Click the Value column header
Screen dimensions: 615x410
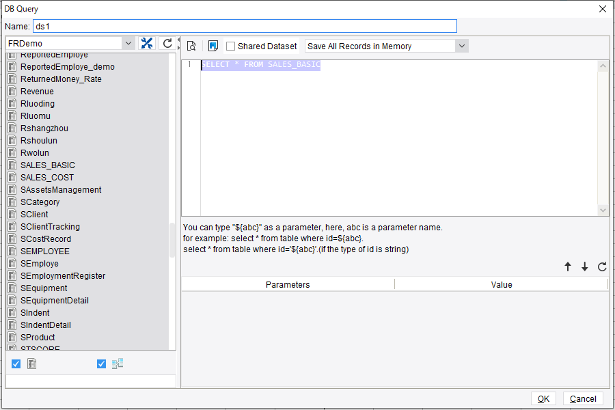(502, 284)
